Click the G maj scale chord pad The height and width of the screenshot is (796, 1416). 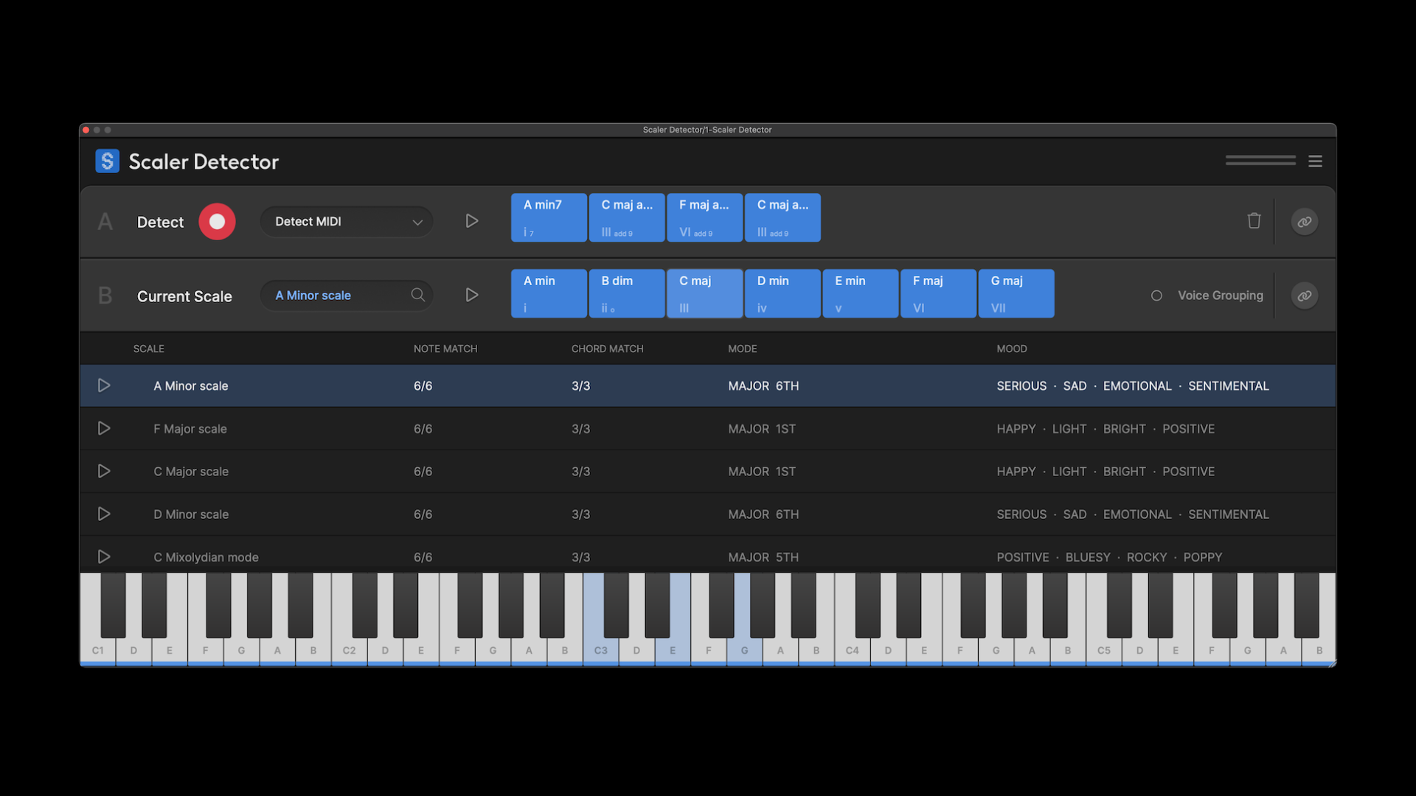1016,293
